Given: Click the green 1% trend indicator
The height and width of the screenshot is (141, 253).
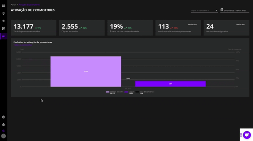Looking at the screenshot, I should (x=38, y=28).
